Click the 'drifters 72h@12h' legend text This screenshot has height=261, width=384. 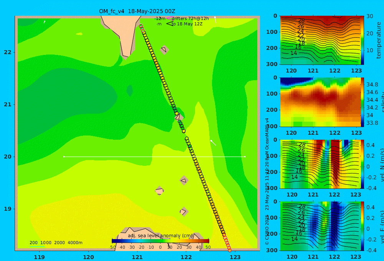pyautogui.click(x=190, y=18)
